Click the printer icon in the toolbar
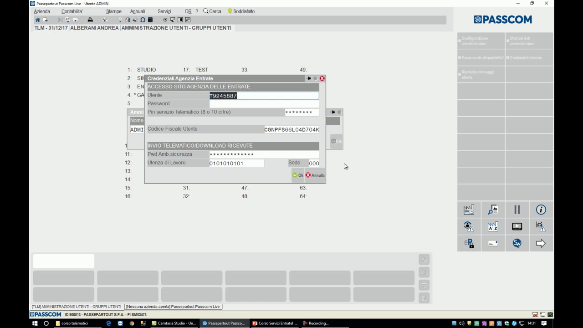The image size is (583, 328). click(x=90, y=20)
